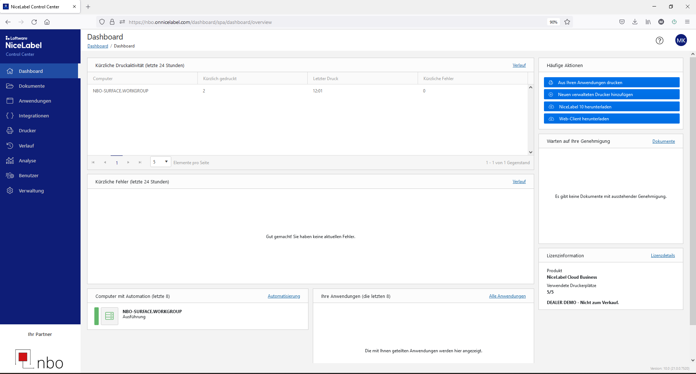The width and height of the screenshot is (696, 374).
Task: Go to next page of print activity
Action: (128, 162)
